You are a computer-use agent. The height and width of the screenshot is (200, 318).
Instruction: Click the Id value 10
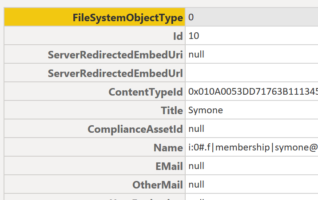[194, 36]
